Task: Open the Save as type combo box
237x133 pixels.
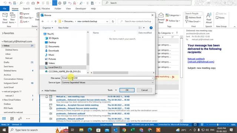Action: coord(108,82)
